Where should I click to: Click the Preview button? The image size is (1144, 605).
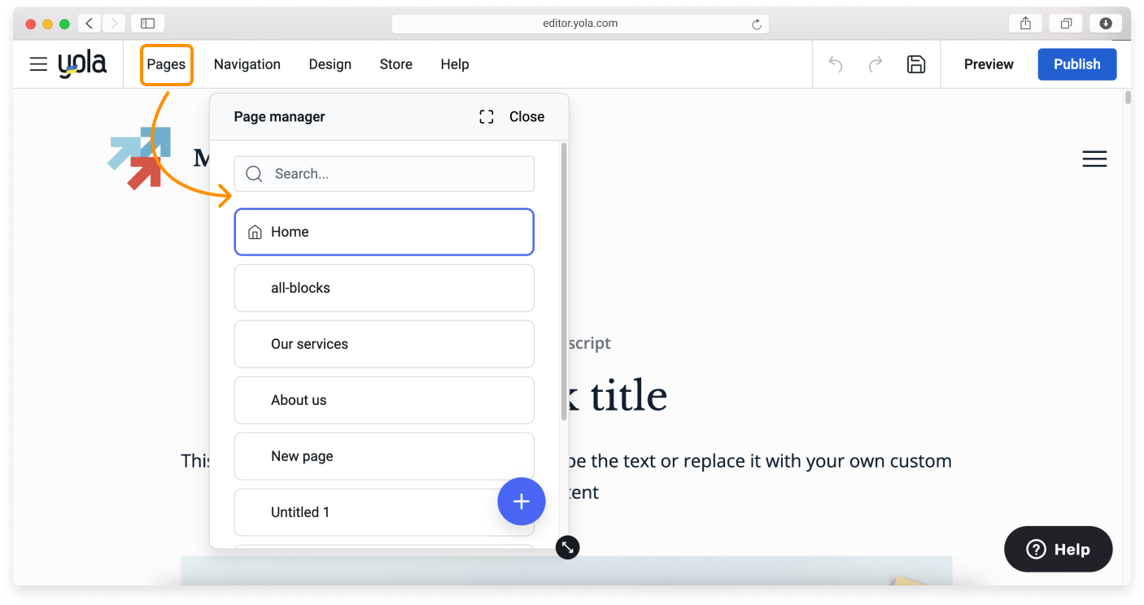pyautogui.click(x=989, y=64)
